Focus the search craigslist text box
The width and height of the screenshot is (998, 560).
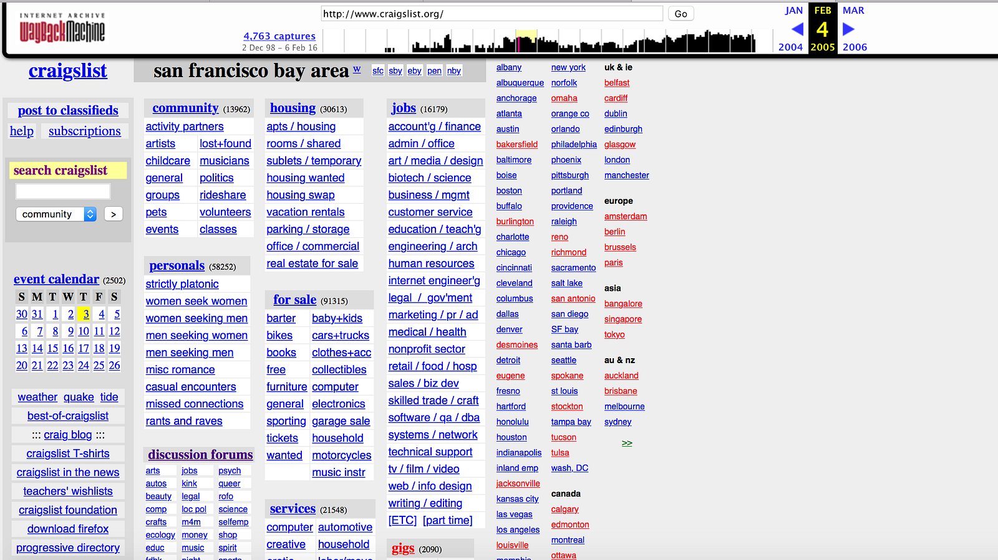tap(63, 191)
